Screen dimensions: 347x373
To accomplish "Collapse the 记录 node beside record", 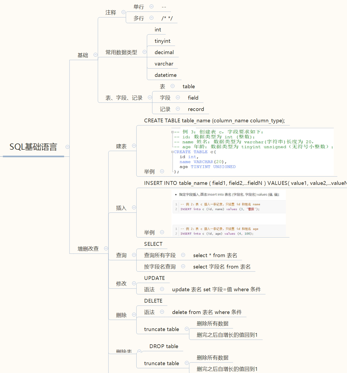I will tap(178, 109).
